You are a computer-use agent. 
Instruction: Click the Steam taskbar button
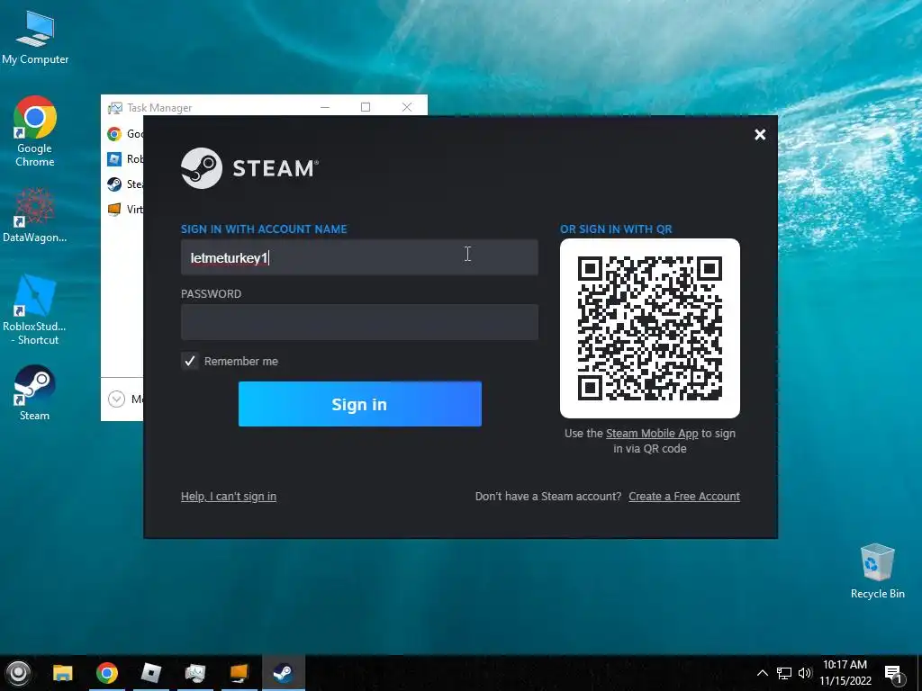(284, 673)
